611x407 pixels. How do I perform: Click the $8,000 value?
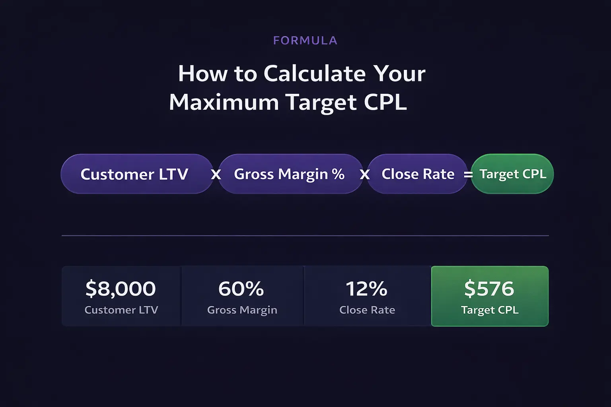coord(121,289)
